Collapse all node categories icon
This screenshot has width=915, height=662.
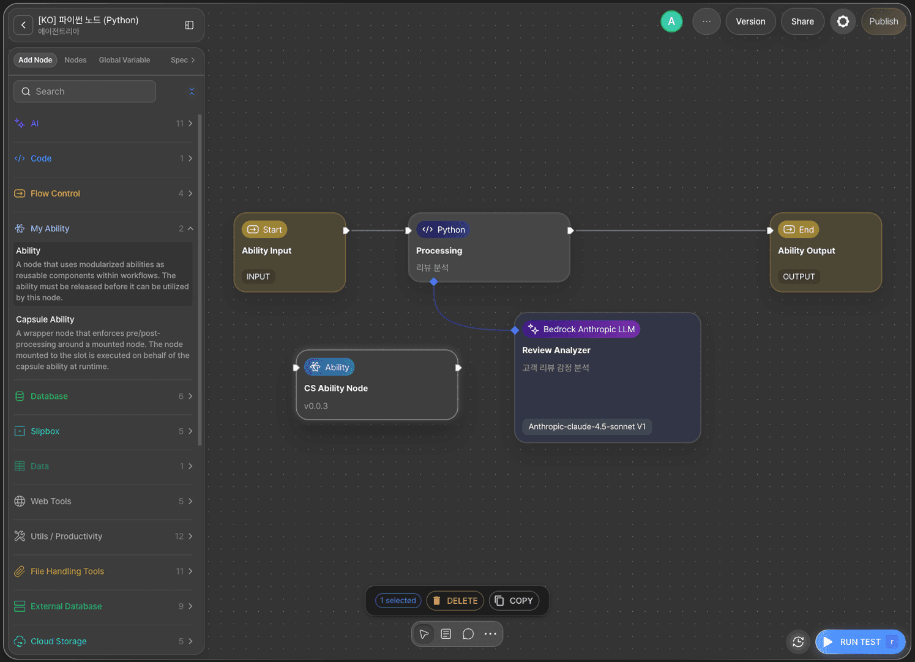tap(192, 91)
